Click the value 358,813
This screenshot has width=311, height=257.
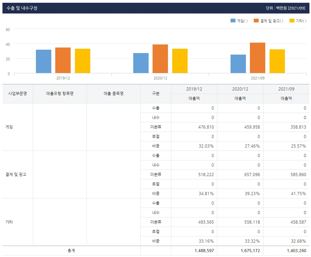(x=298, y=127)
